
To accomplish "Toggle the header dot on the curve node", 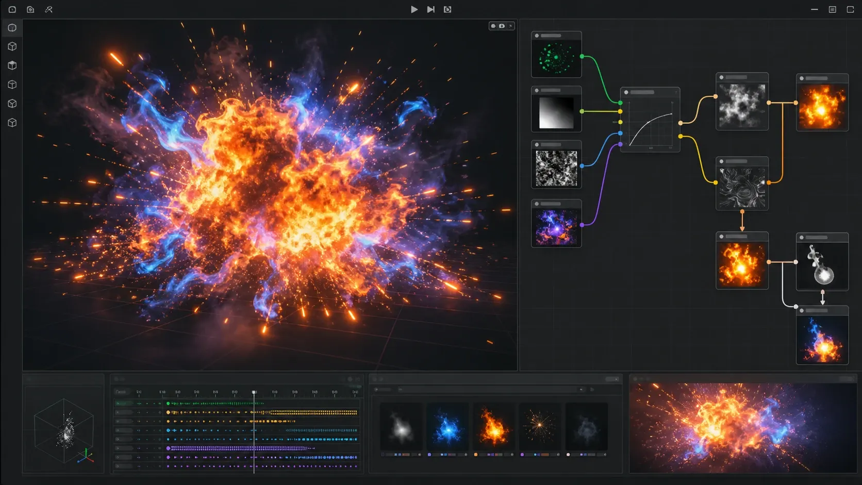I will pos(626,92).
